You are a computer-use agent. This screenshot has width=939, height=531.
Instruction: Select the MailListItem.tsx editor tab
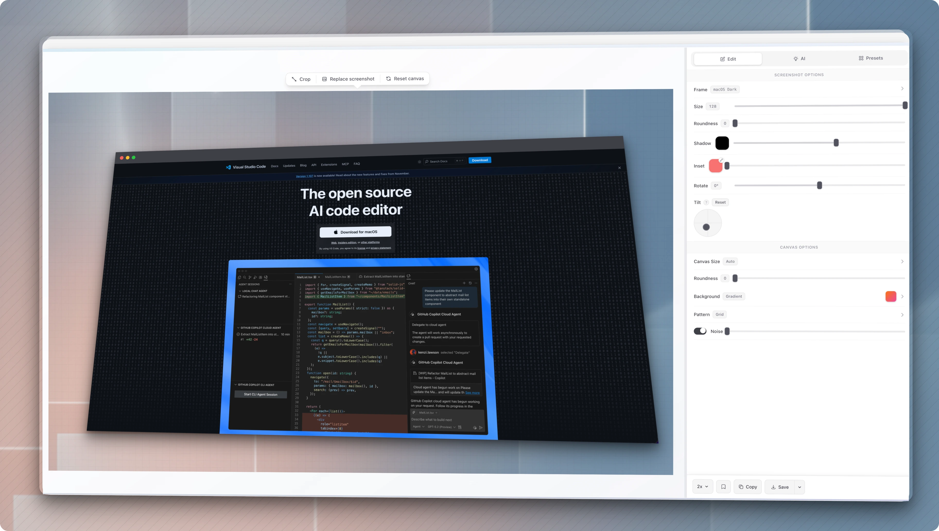coord(337,277)
